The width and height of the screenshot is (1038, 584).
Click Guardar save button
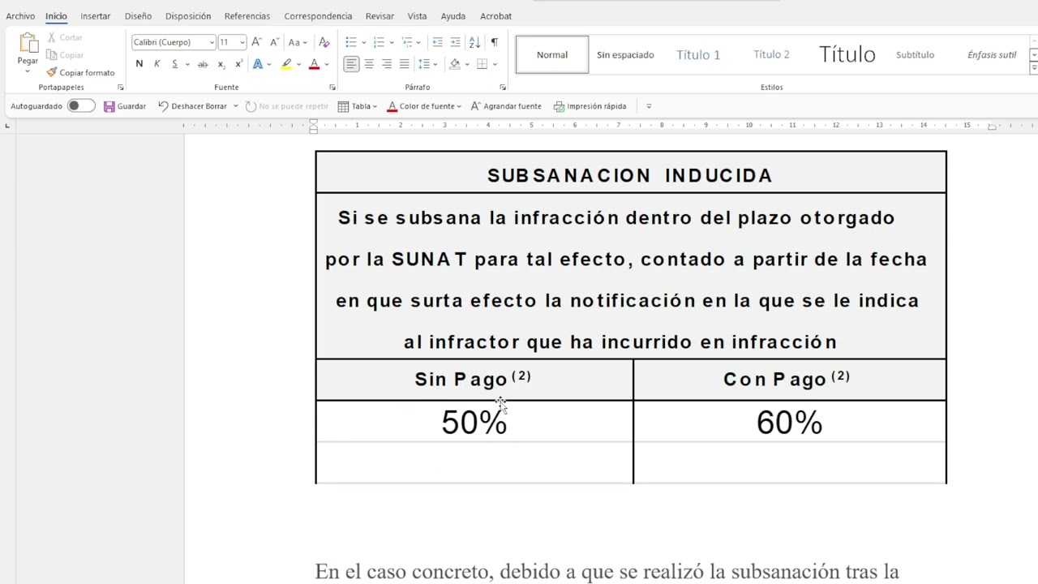pyautogui.click(x=125, y=106)
